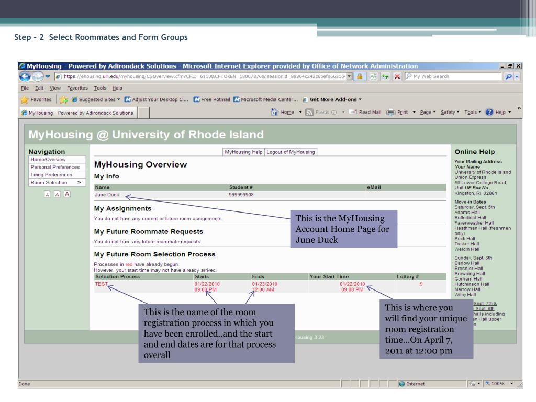Click Add to Favorites Bar star icon
Image resolution: width=536 pixels, height=402 pixels.
tap(63, 99)
